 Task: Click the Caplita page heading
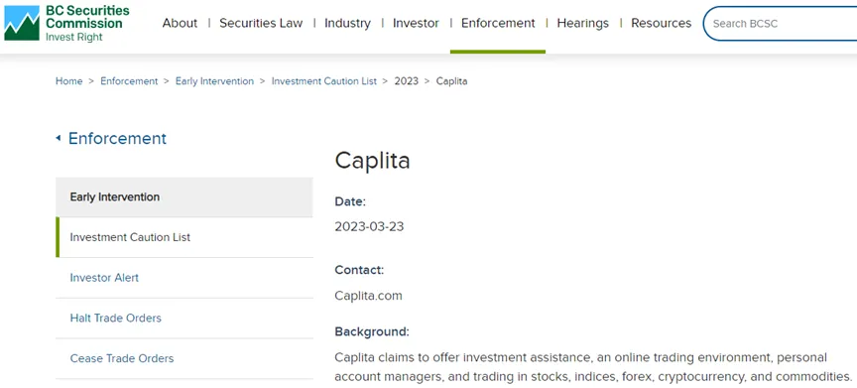point(372,160)
